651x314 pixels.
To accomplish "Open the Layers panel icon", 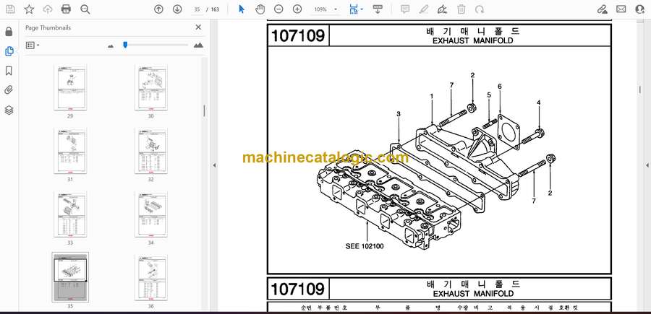I will [9, 110].
